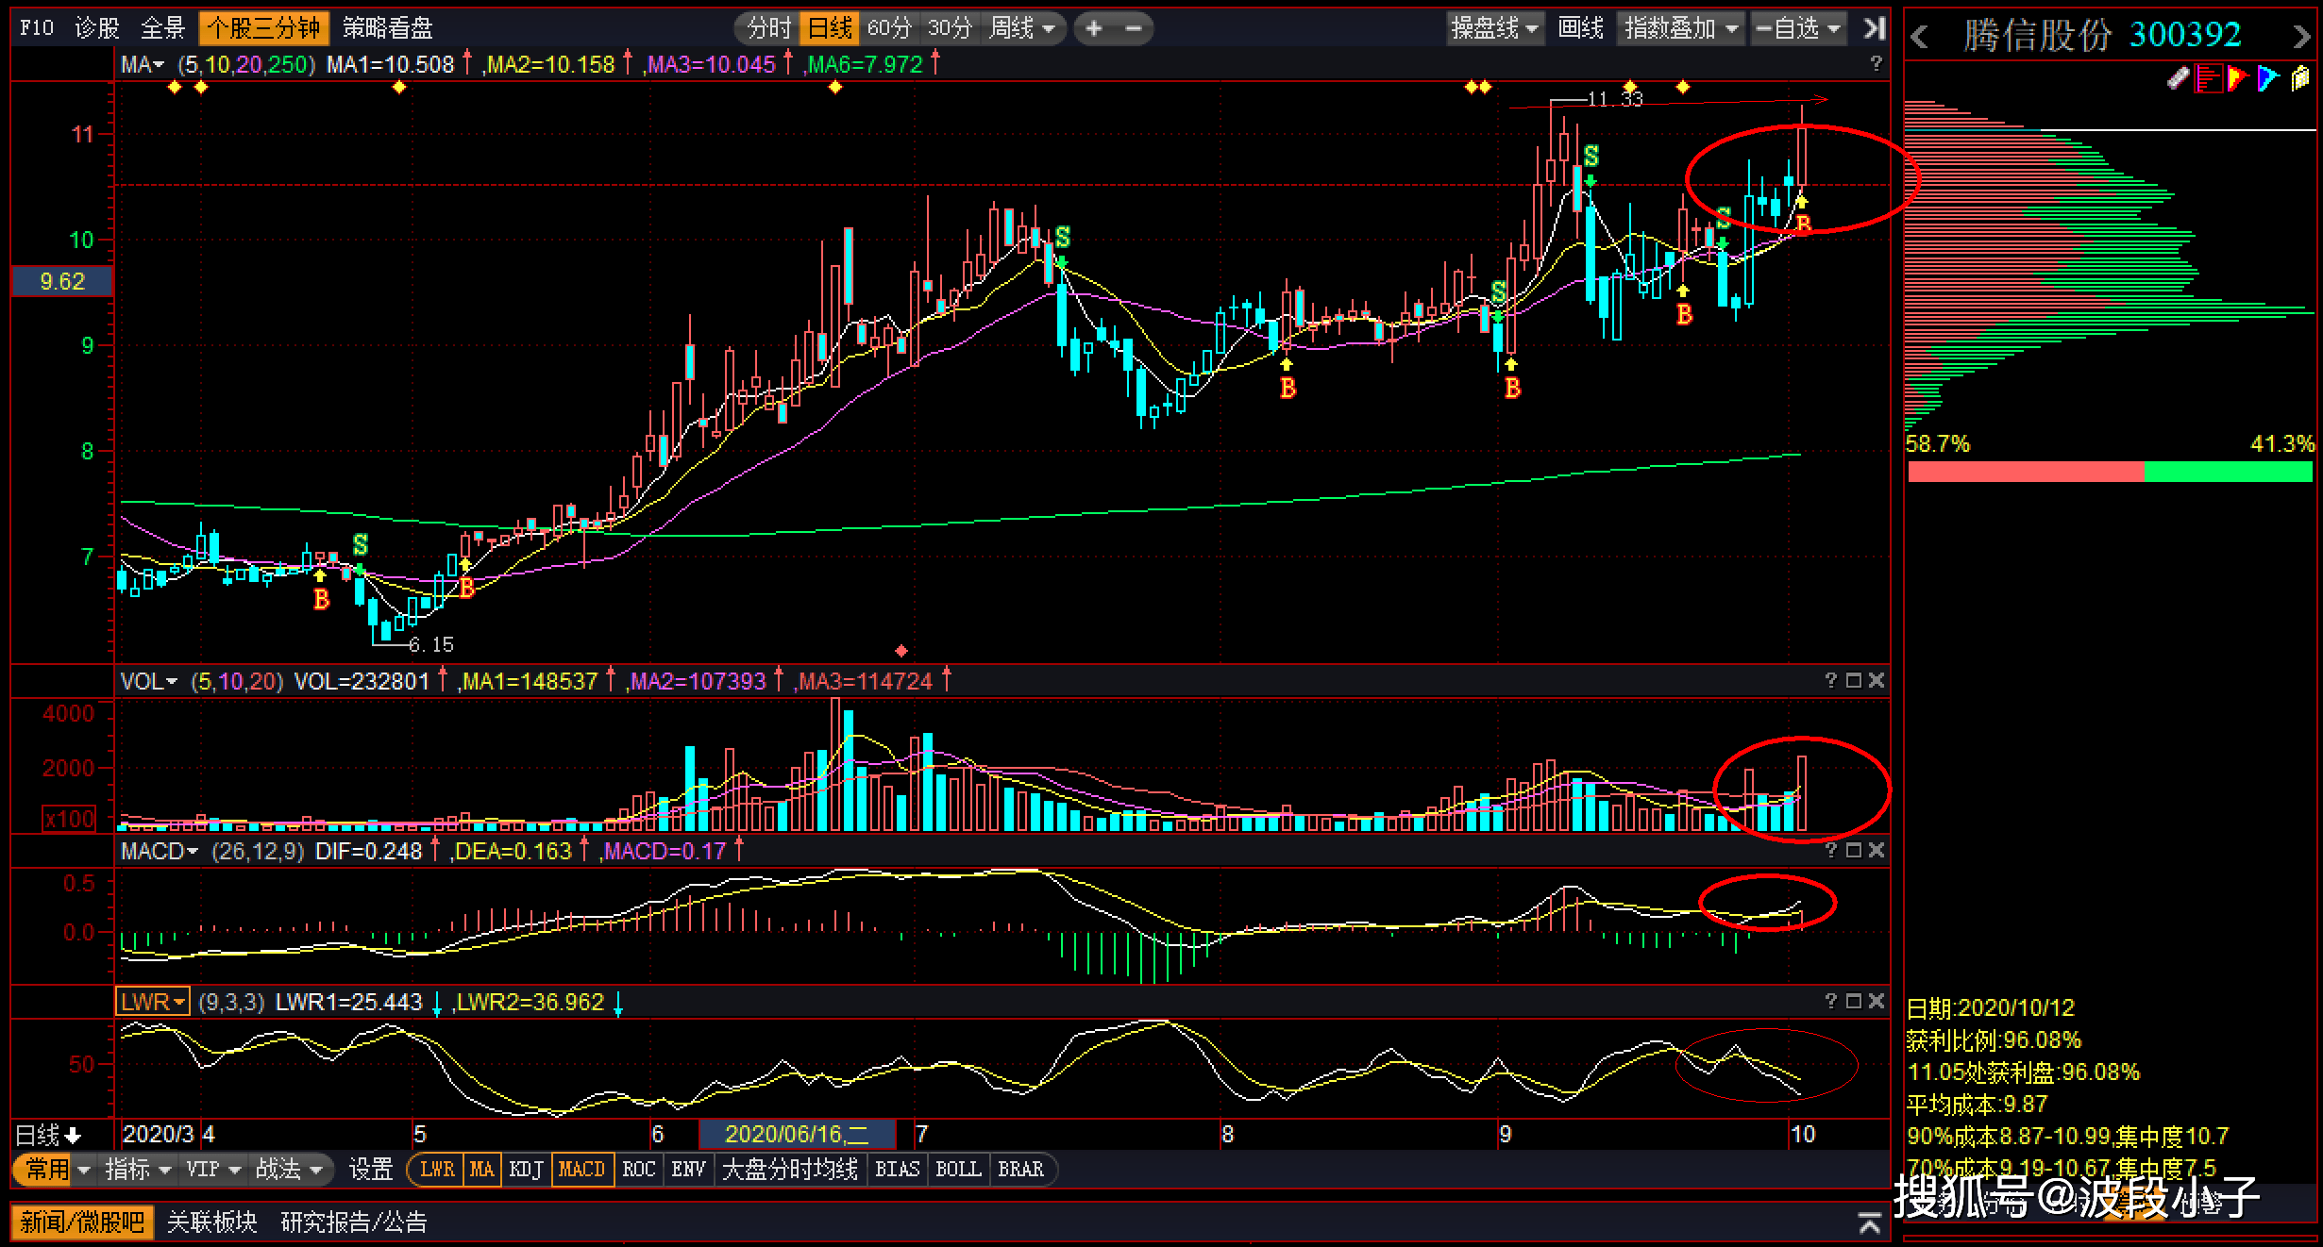Open 自选 dropdown
This screenshot has height=1247, width=2323.
coord(1798,28)
